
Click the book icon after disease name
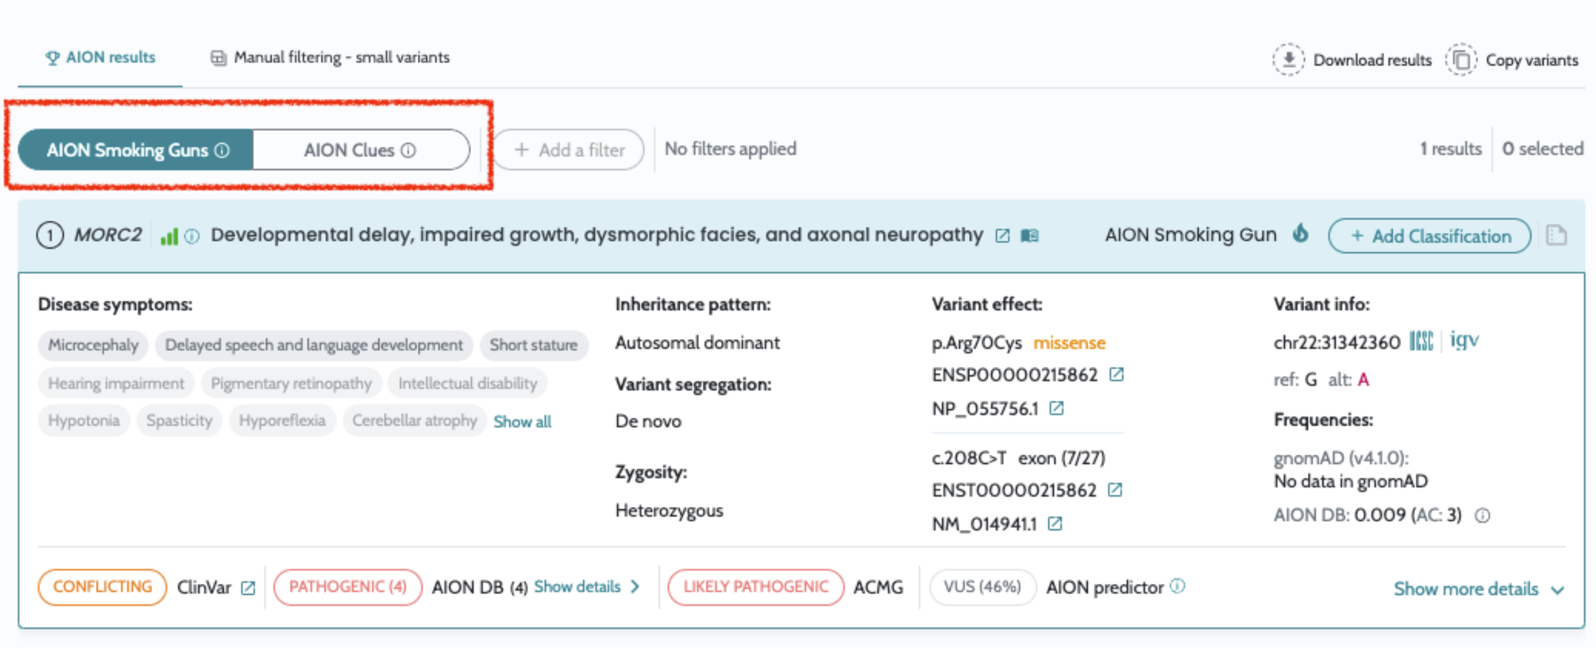tap(1029, 236)
